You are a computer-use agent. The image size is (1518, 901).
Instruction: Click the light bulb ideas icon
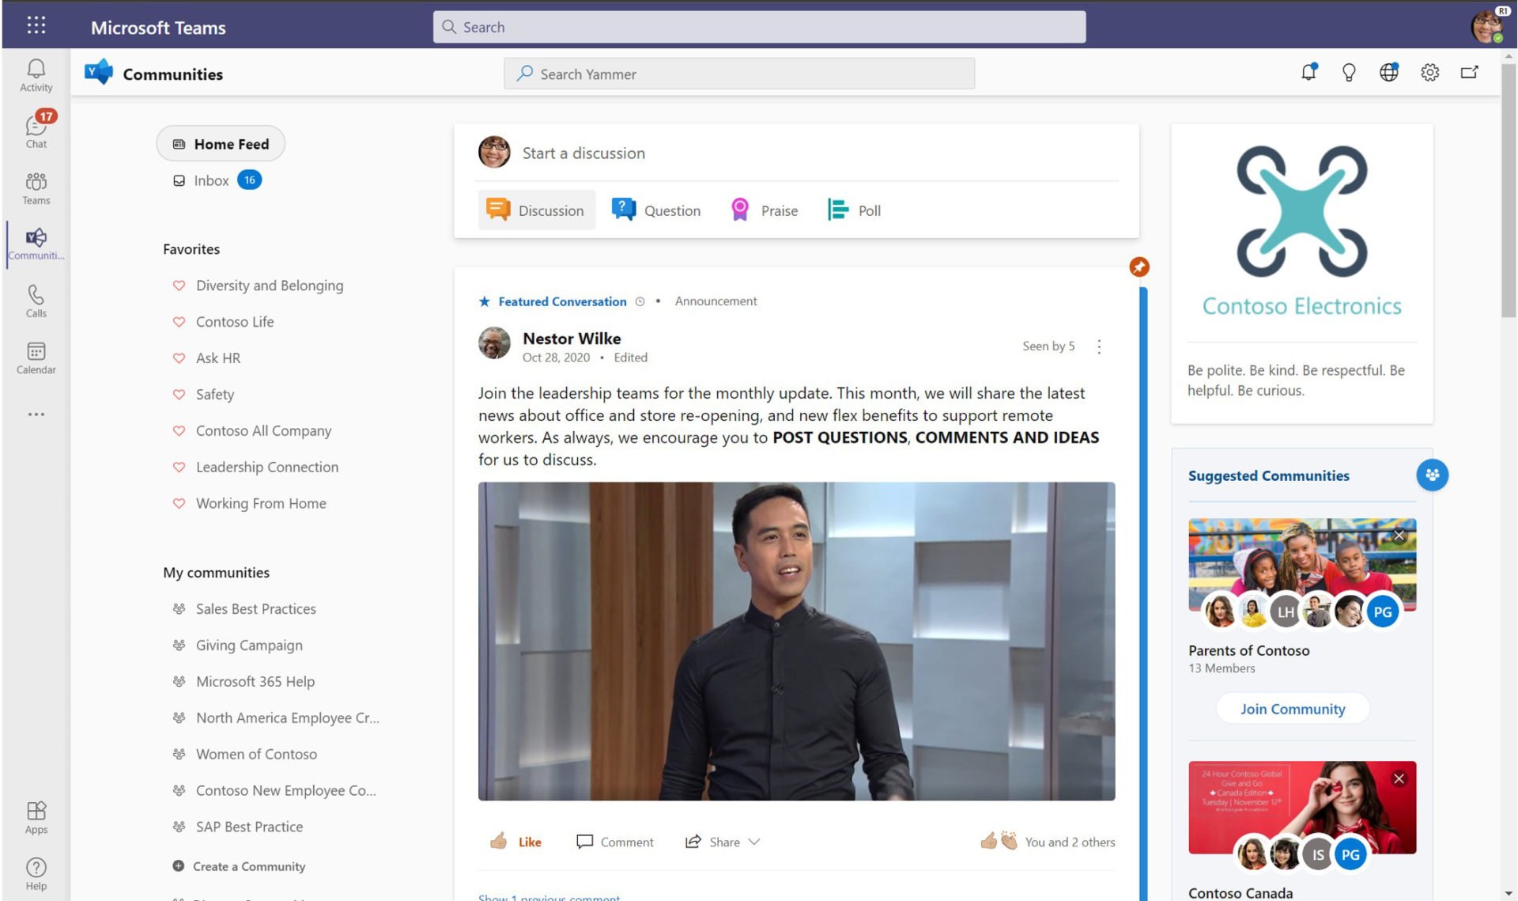click(x=1349, y=72)
